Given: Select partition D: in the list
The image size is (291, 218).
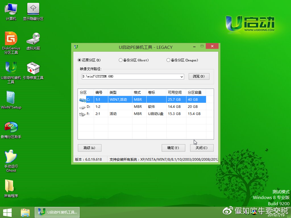Looking at the screenshot, I should tap(128, 106).
